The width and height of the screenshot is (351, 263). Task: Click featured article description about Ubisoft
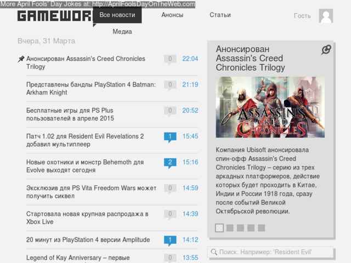pos(268,180)
